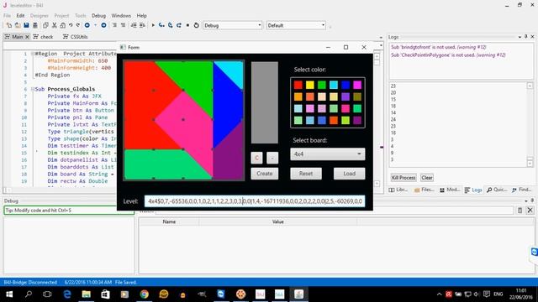
Task: Open the Libraries Manager tab
Action: [x=398, y=190]
